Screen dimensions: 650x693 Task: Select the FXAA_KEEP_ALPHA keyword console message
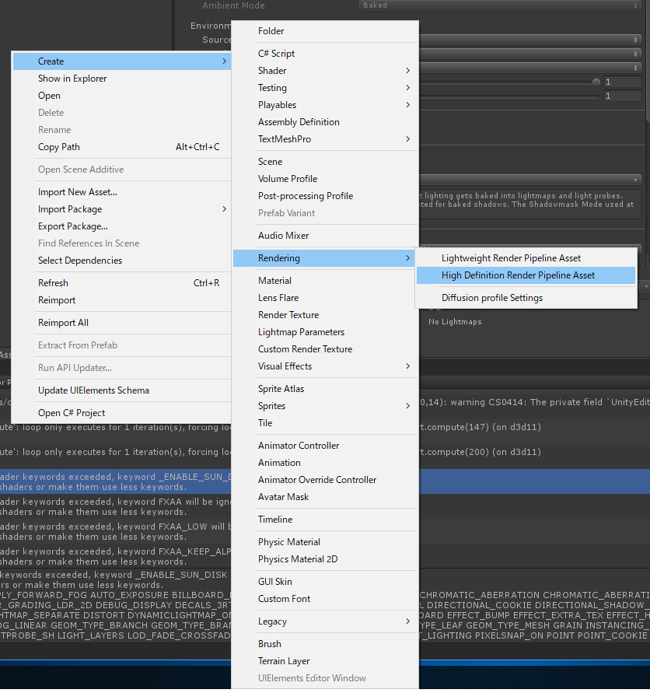pyautogui.click(x=115, y=556)
